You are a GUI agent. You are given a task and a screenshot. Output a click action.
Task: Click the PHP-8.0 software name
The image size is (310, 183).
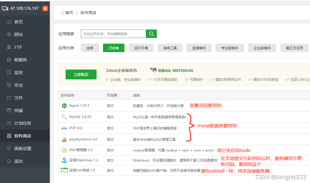coord(76,128)
